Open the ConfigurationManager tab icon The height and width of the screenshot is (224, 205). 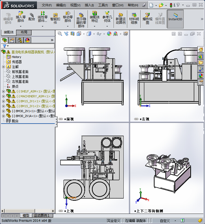point(20,40)
